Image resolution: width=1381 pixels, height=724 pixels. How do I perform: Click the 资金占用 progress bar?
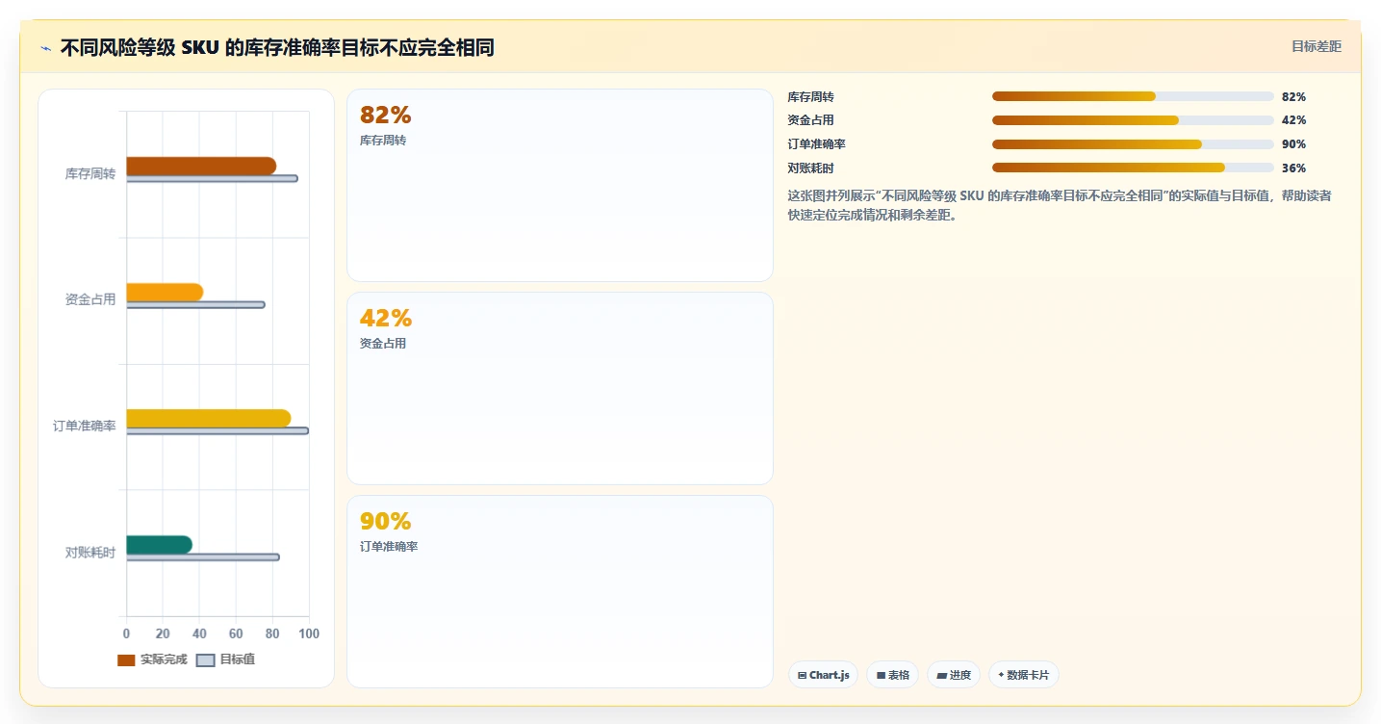(1133, 120)
